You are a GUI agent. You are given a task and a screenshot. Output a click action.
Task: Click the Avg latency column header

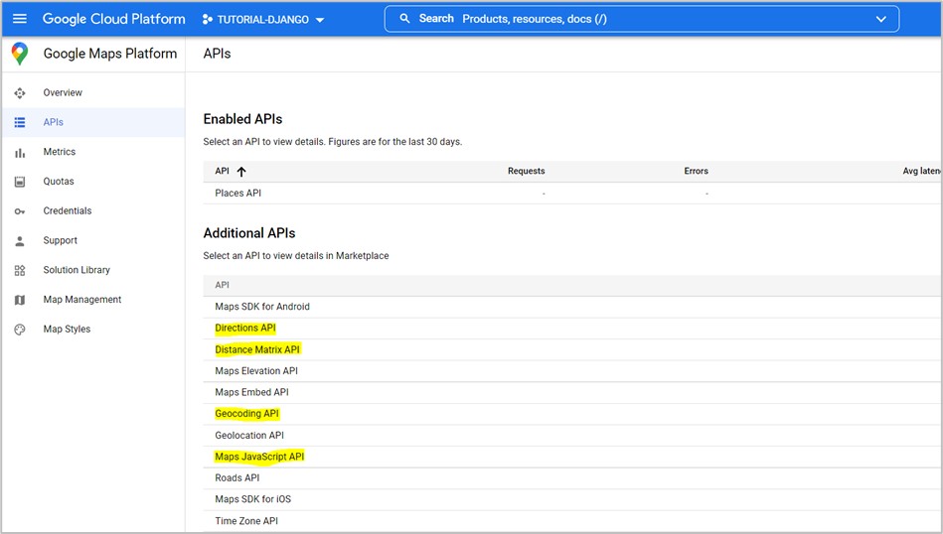pyautogui.click(x=921, y=171)
